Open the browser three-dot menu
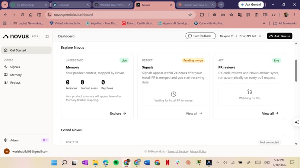Viewport: 300px width, 168px height. point(295,15)
